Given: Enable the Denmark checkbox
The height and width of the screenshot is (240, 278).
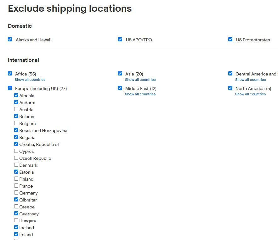Looking at the screenshot, I should [x=16, y=165].
